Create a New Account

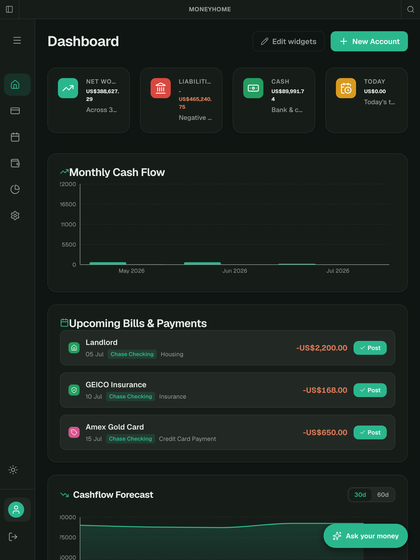pos(369,41)
